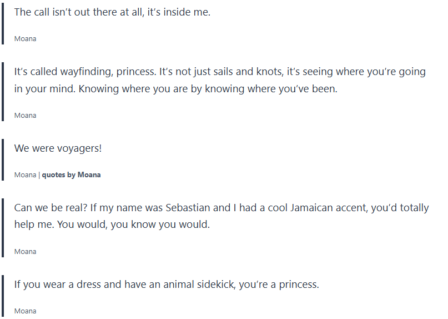Click the left border bar of "The call" quote
The width and height of the screenshot is (448, 319).
point(3,22)
